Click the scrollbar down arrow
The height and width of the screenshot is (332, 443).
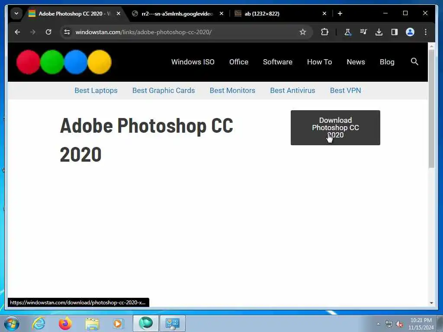tap(431, 303)
